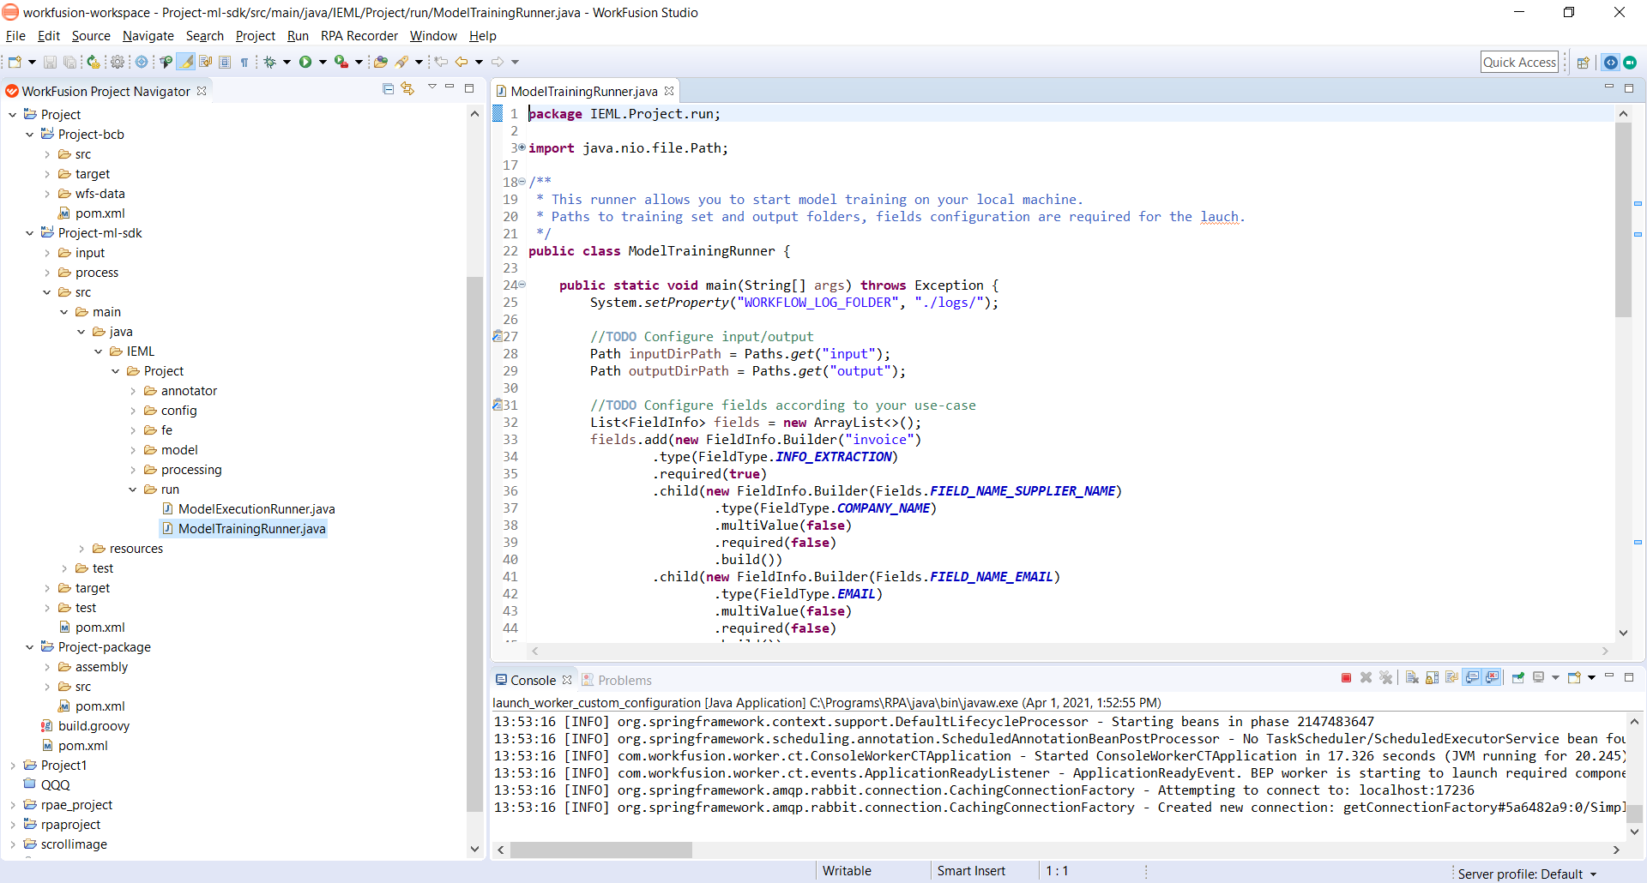Click Smart Insert status bar entry

(x=971, y=871)
